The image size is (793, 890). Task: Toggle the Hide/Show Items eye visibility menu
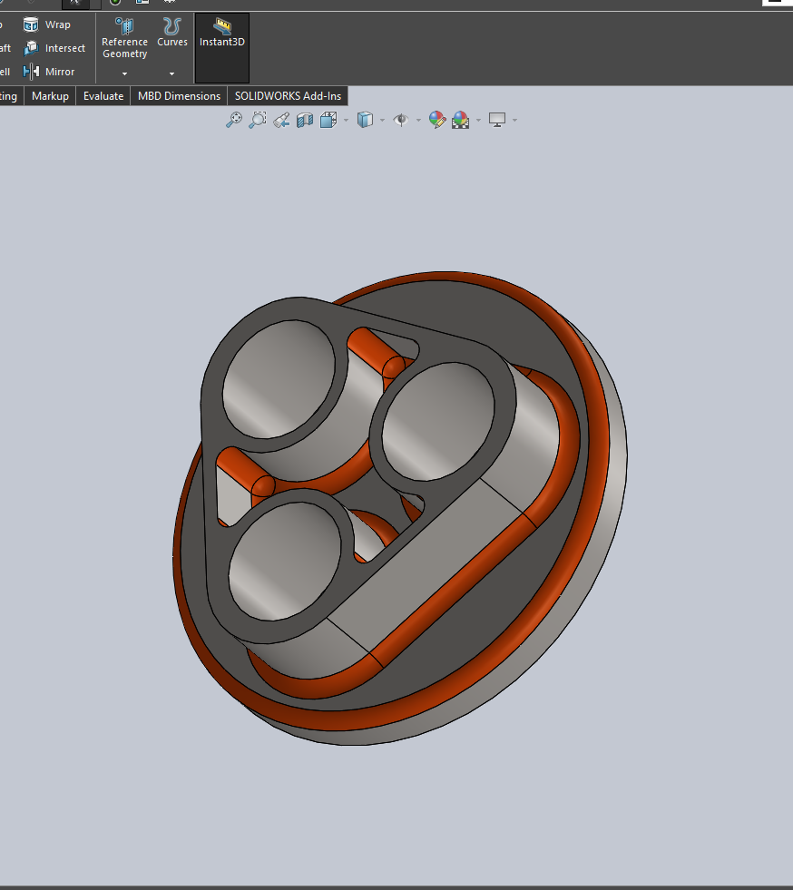coord(399,119)
